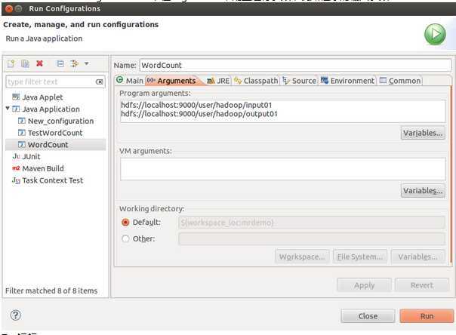Delete selected launch configuration with red X

[39, 63]
